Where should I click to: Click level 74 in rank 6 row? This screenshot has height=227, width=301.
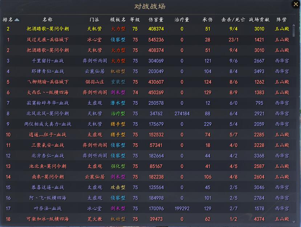point(135,92)
